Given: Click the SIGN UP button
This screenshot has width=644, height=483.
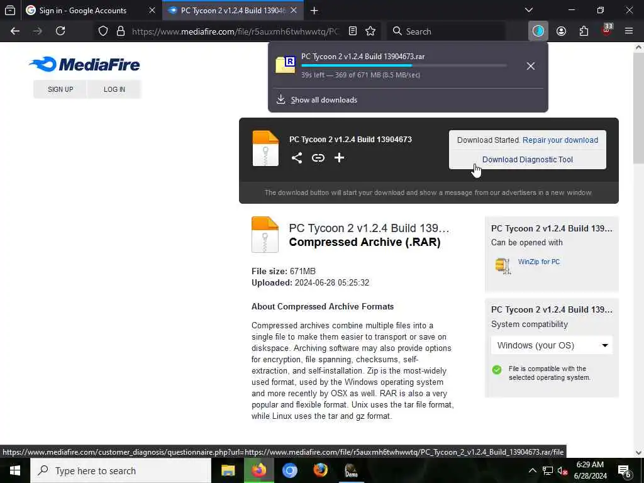Looking at the screenshot, I should (60, 89).
